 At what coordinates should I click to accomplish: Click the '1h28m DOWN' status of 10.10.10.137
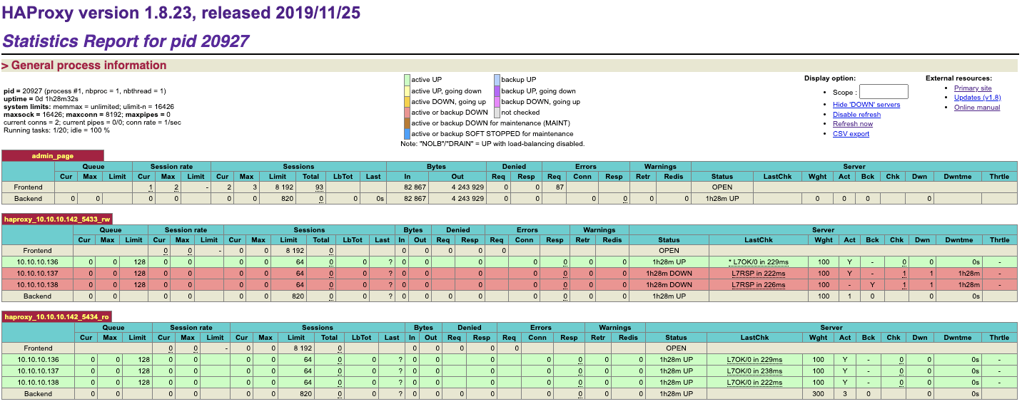669,273
